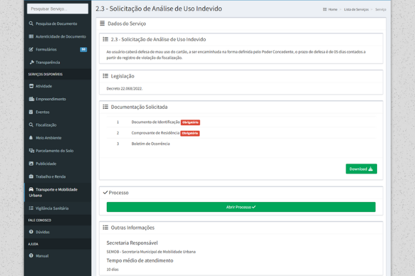Open the Atividade services menu
Screen dimensions: 415x276
pyautogui.click(x=48, y=86)
